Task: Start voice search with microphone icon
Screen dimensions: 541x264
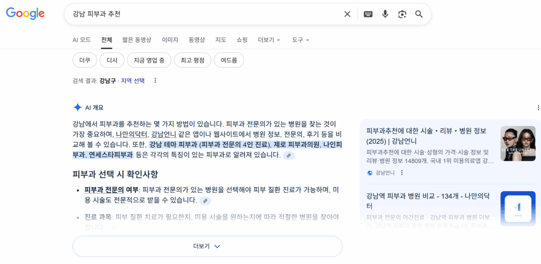Action: pyautogui.click(x=385, y=14)
